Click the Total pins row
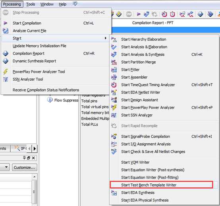This screenshot has height=206, width=220. point(89,101)
